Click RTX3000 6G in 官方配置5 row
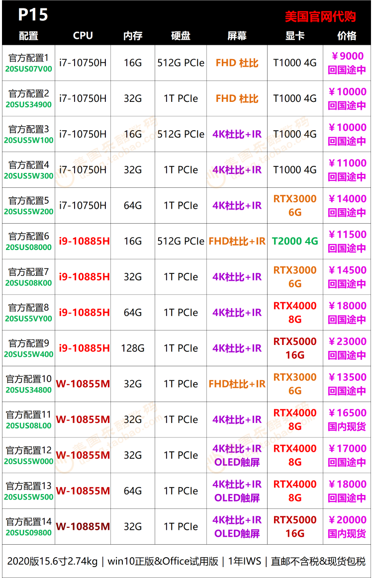Viewport: 373px width, 578px height. (x=295, y=206)
